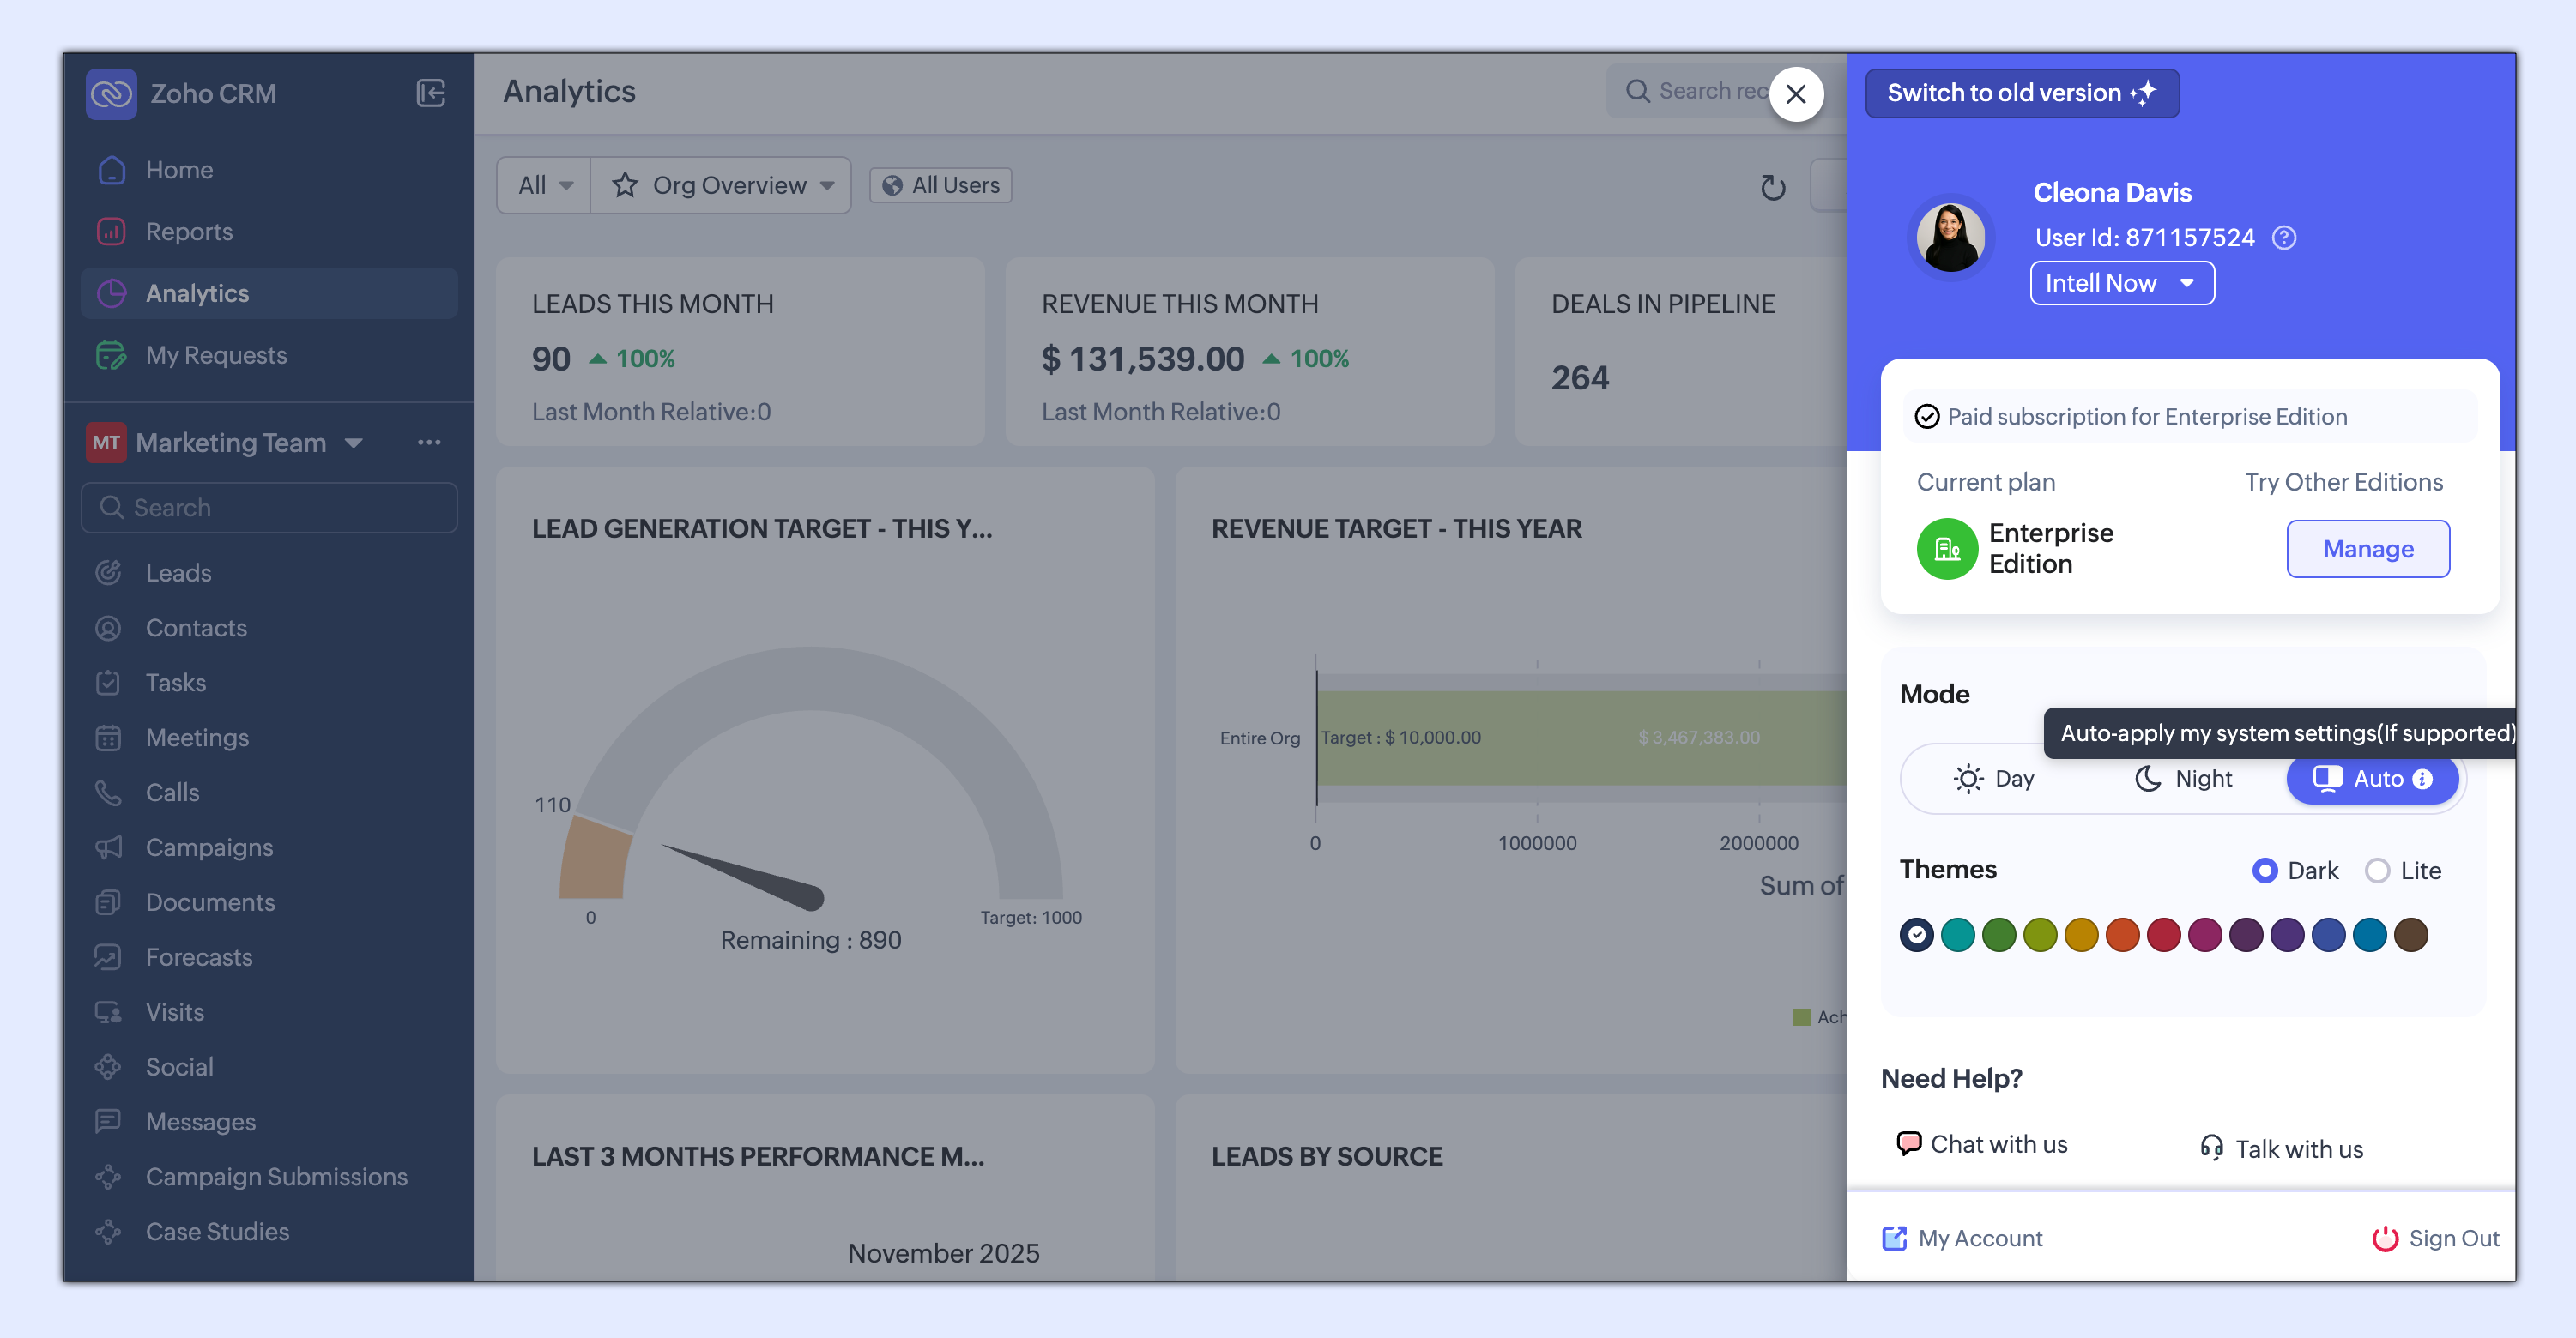This screenshot has width=2576, height=1338.
Task: Click the help icon beside User Id
Action: click(x=2284, y=238)
